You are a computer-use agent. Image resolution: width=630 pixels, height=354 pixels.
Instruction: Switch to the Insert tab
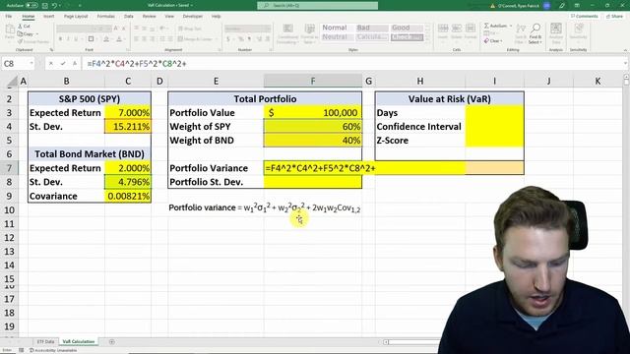[49, 17]
